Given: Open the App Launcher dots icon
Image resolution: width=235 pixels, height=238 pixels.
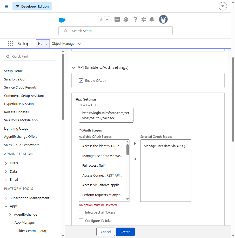Looking at the screenshot, I should (x=10, y=43).
